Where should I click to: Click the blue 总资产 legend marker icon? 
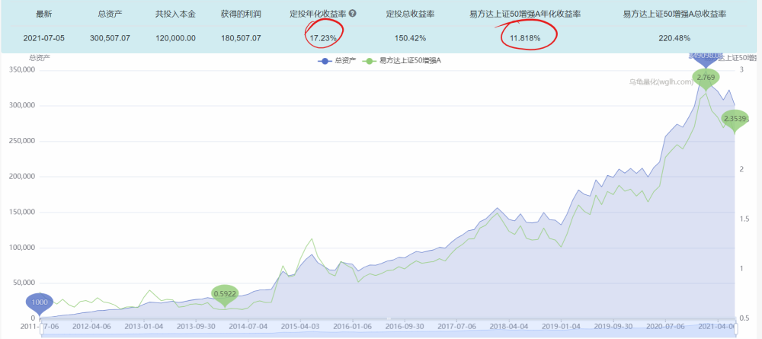point(324,61)
